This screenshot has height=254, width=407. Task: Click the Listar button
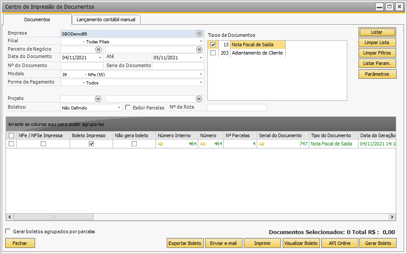377,32
